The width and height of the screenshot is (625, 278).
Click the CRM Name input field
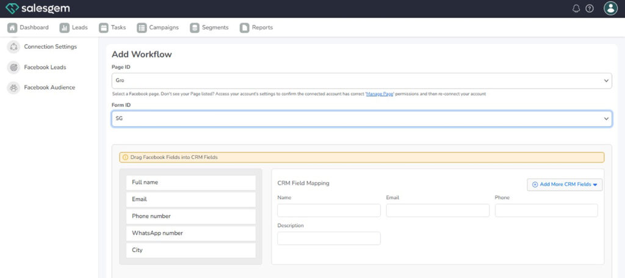[328, 210]
